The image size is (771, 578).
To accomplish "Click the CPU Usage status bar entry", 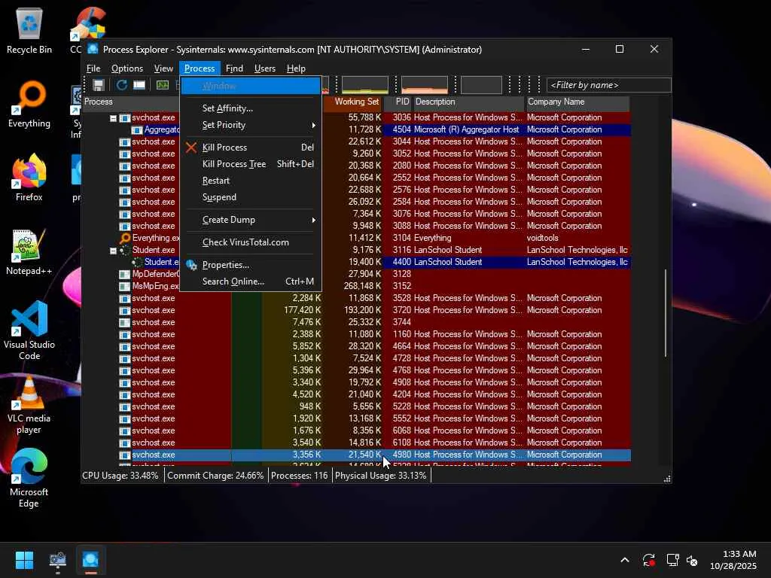I will point(120,476).
